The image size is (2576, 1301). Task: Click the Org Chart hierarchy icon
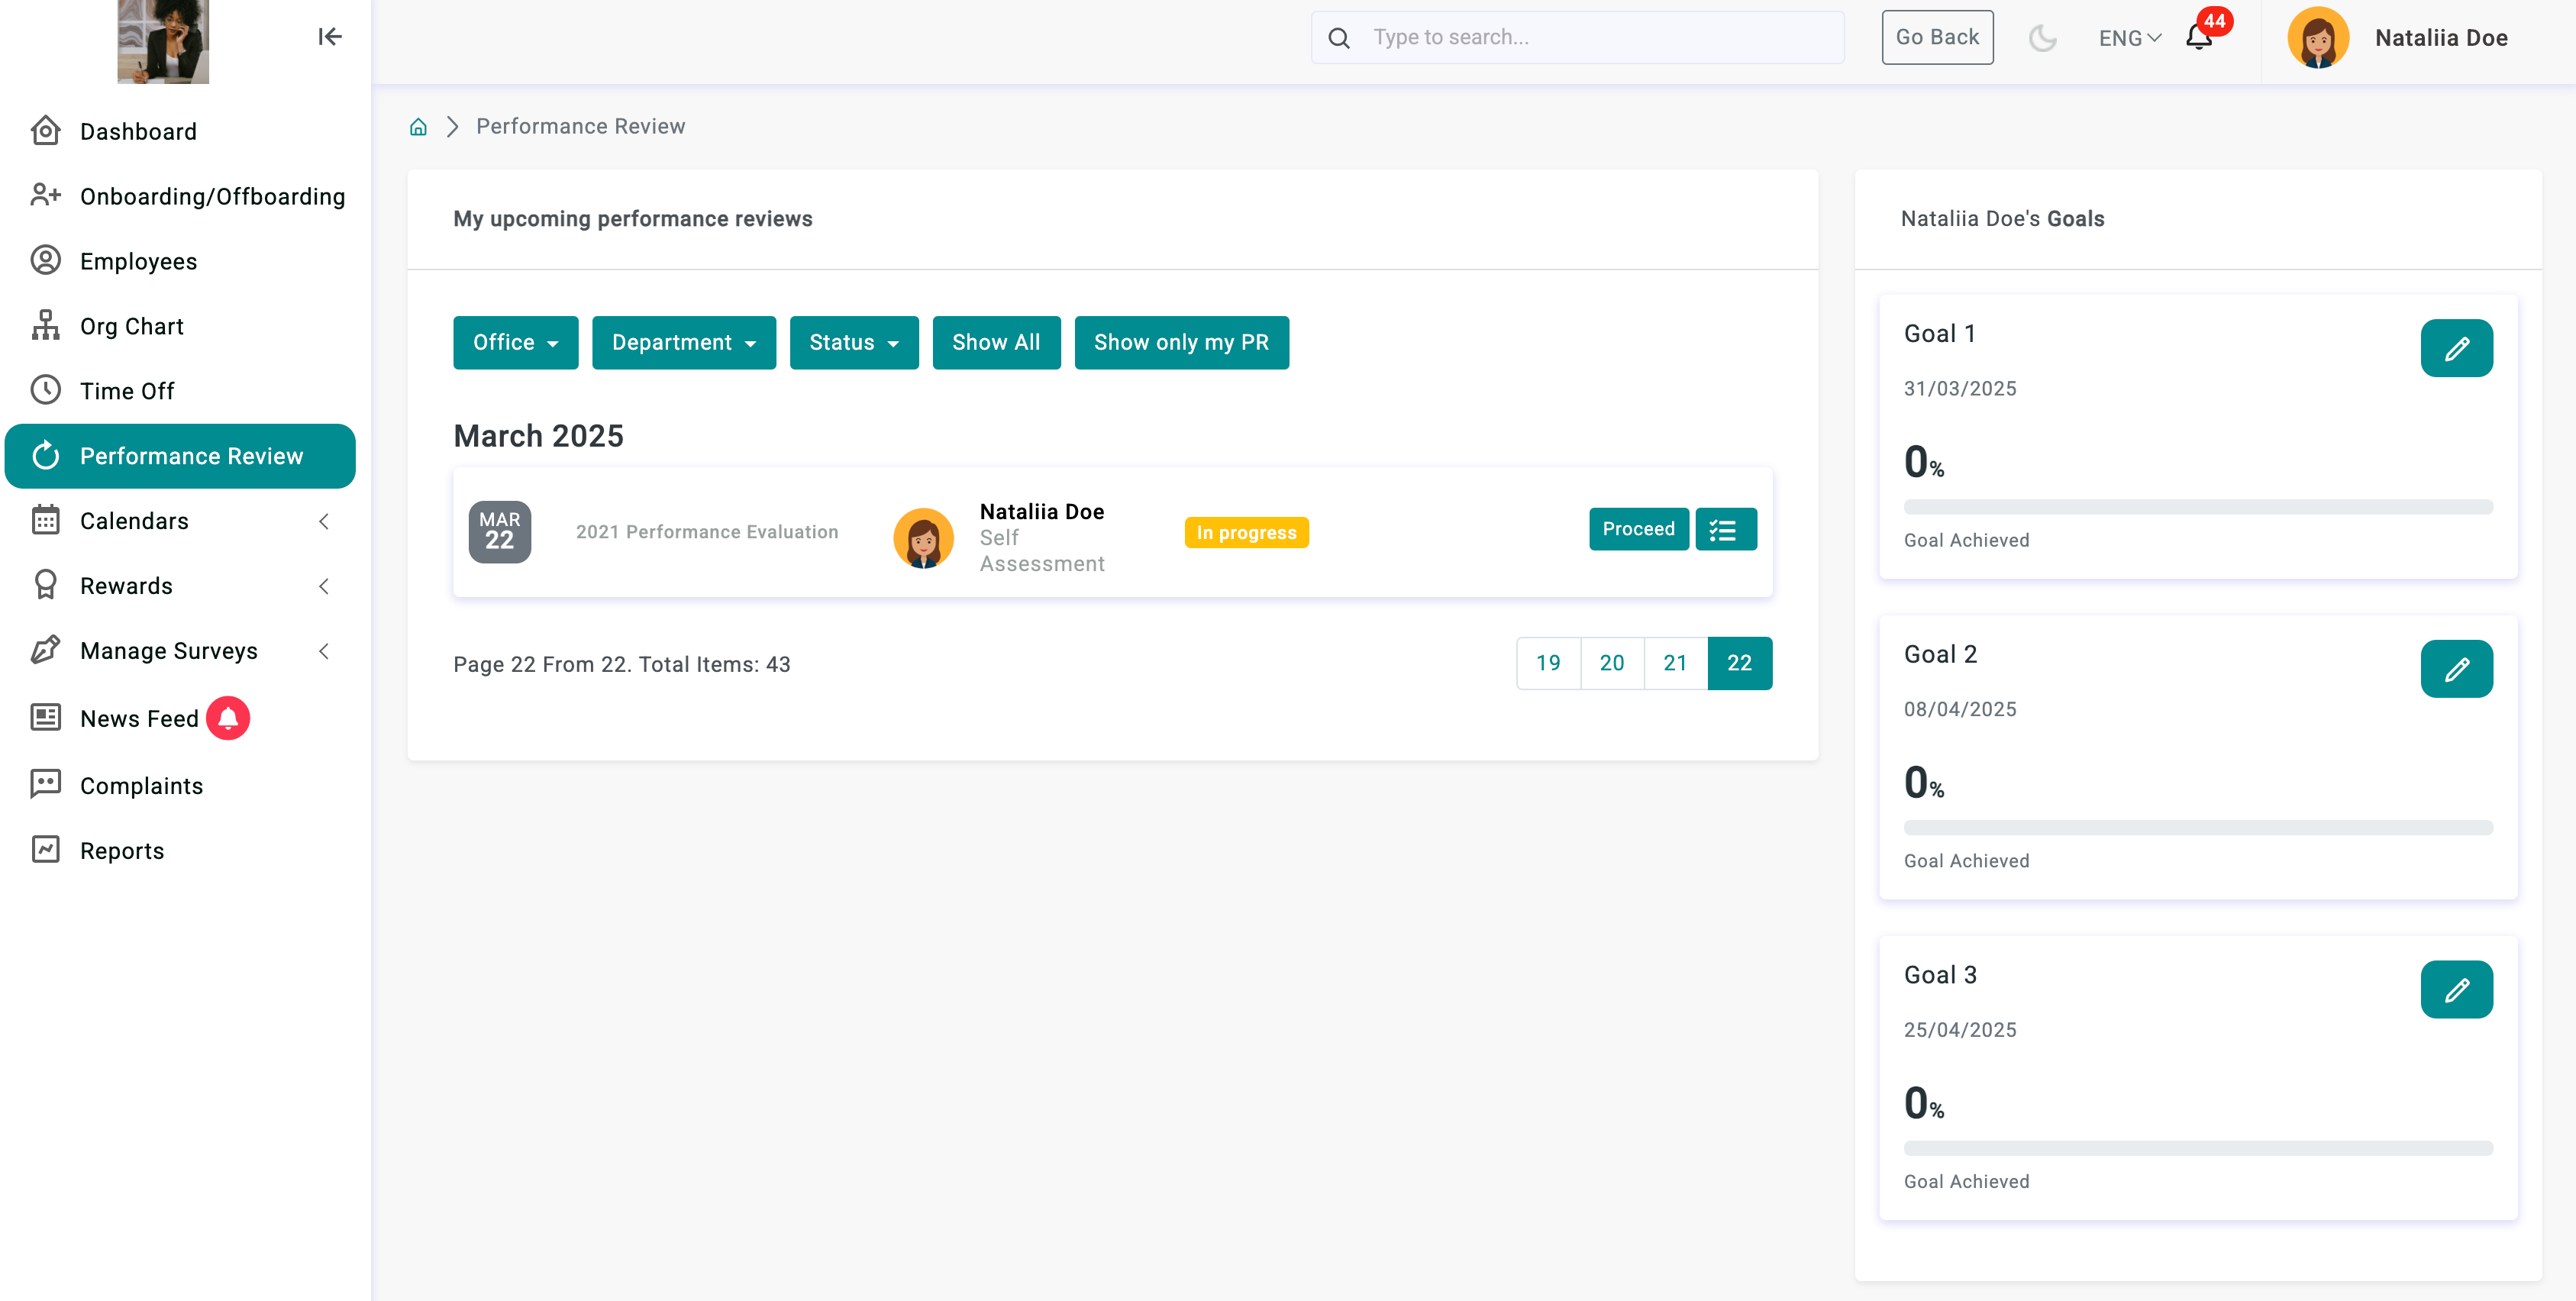click(46, 325)
